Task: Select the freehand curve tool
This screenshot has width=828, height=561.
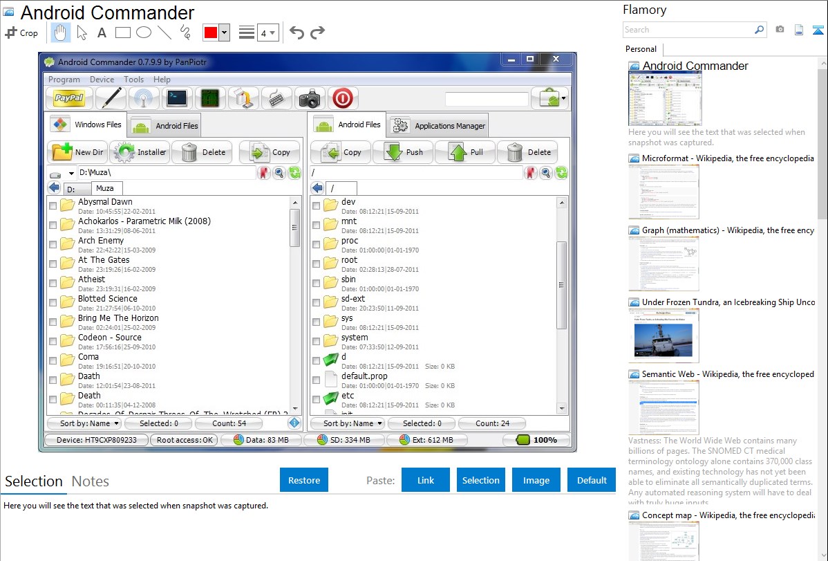Action: [x=185, y=33]
